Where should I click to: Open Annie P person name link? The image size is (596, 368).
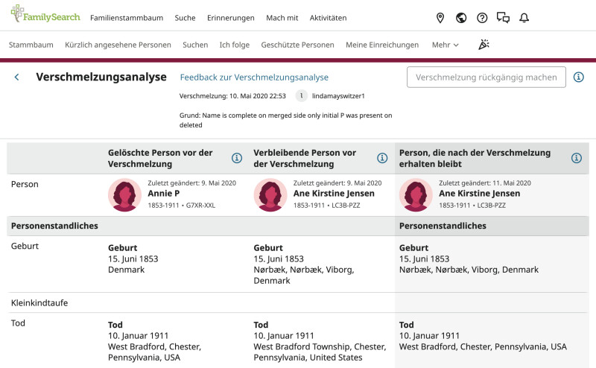[163, 194]
